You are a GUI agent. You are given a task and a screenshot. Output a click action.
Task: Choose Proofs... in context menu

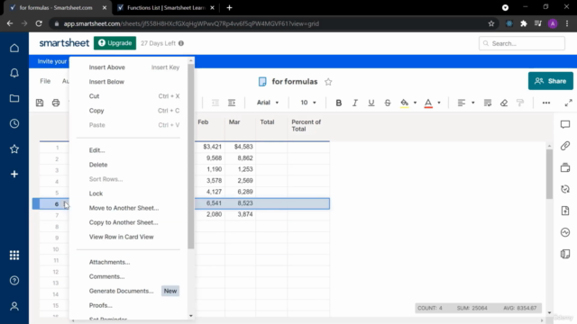pyautogui.click(x=100, y=305)
